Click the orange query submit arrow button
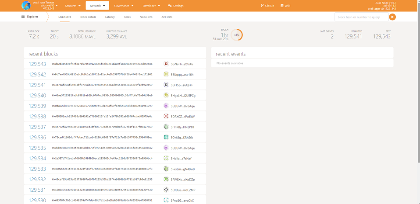The image size is (420, 204). [392, 17]
